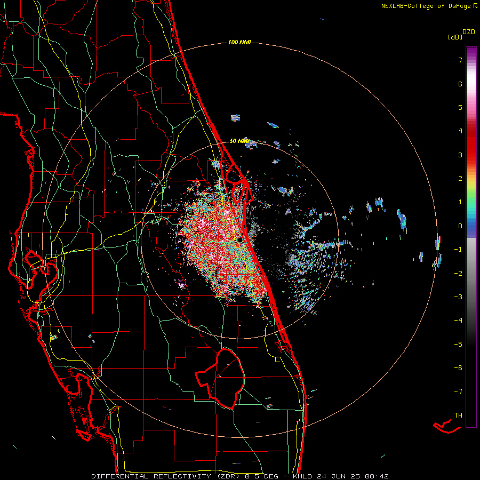Click the (ZDR) abbreviation in the caption
480x480 pixels.
pyautogui.click(x=228, y=476)
